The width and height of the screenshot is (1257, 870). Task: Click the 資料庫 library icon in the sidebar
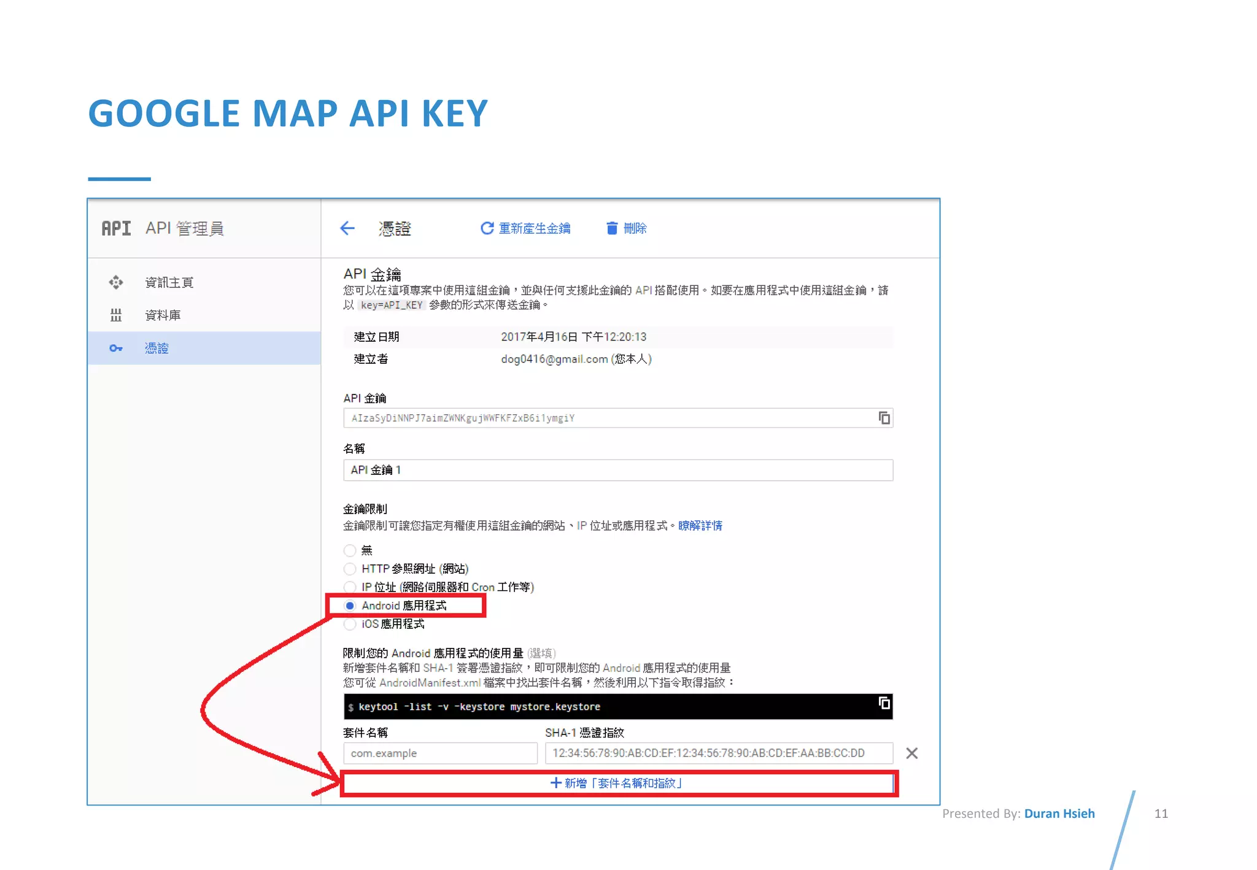116,315
